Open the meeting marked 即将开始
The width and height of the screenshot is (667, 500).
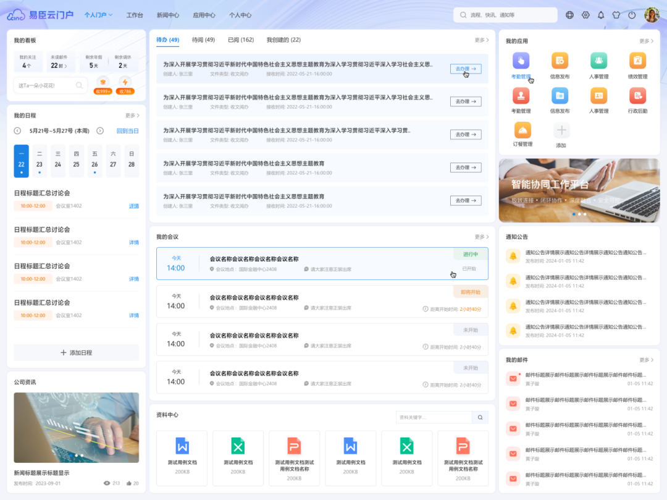pos(322,302)
